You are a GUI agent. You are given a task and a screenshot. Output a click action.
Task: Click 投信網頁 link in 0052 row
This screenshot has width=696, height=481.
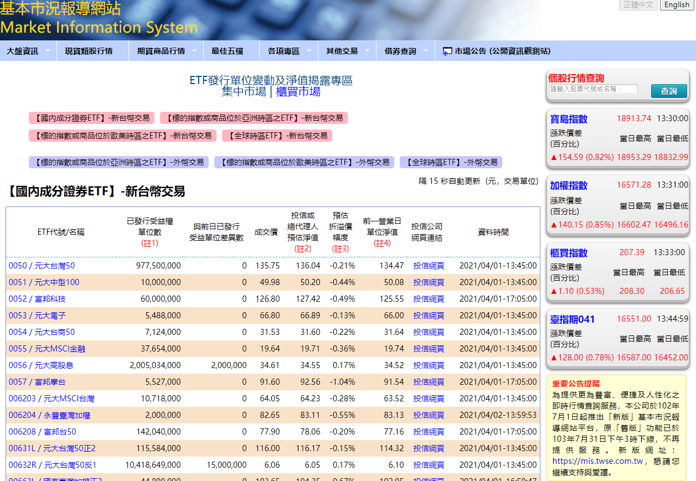429,299
